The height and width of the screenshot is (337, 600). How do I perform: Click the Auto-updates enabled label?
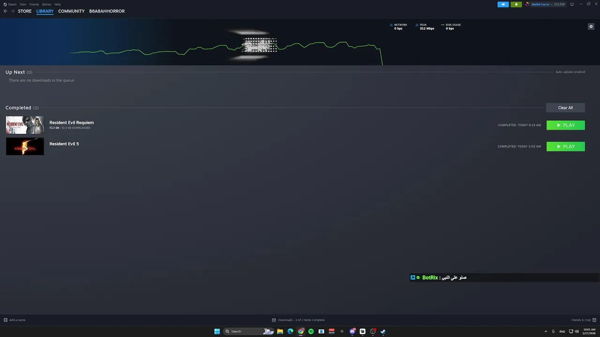pyautogui.click(x=570, y=72)
